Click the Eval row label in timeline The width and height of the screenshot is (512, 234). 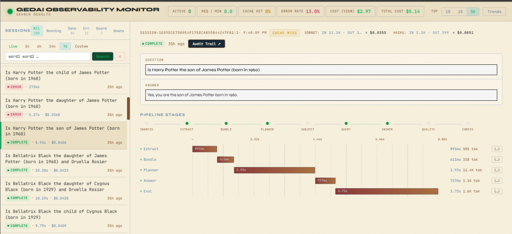[x=147, y=191]
